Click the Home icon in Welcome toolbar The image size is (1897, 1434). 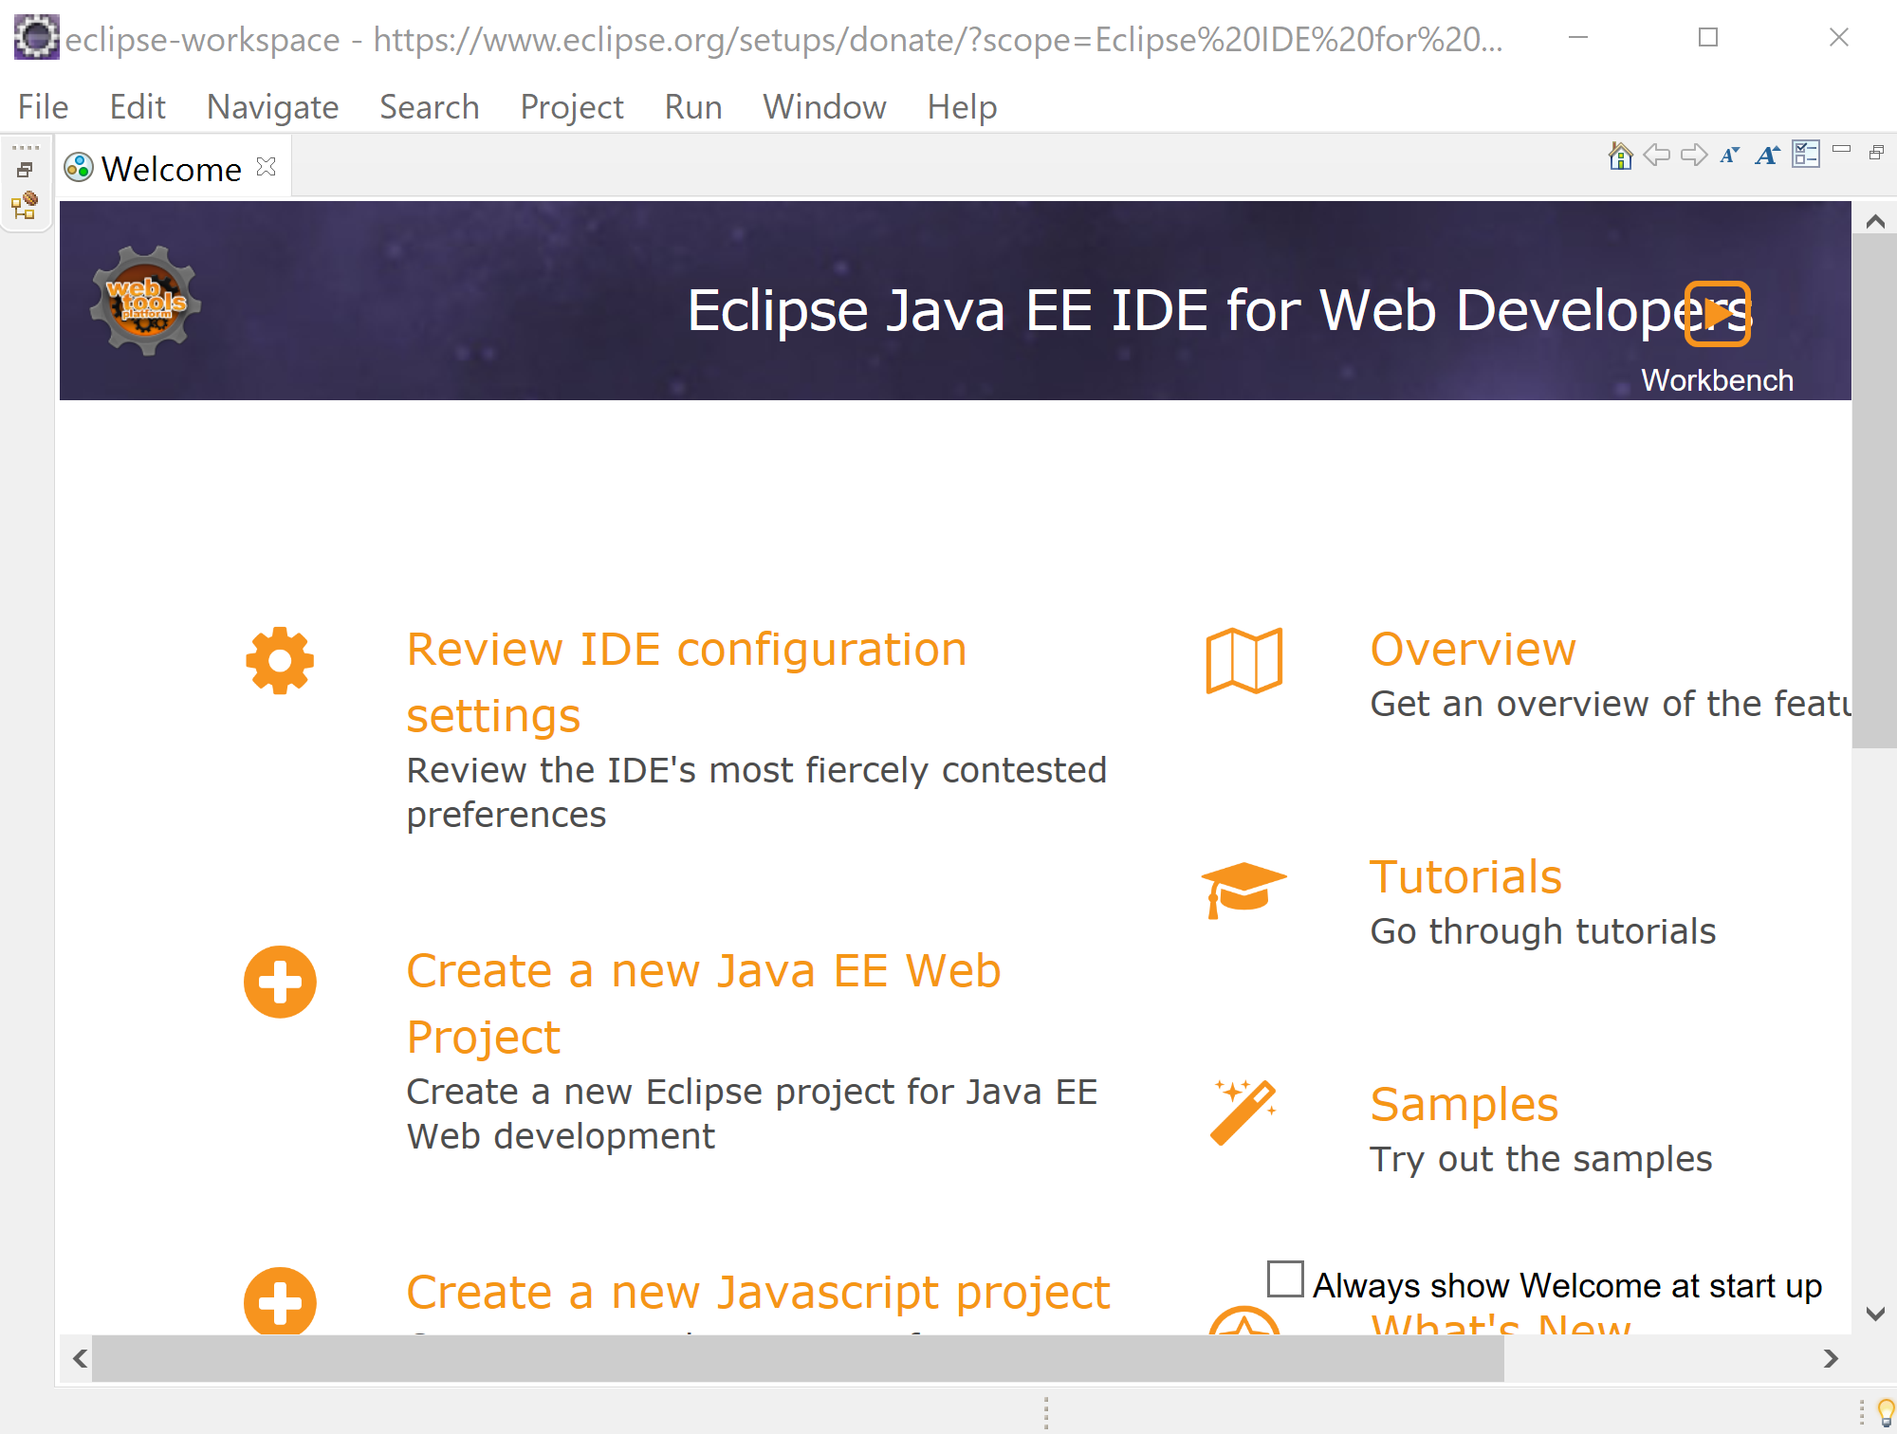pyautogui.click(x=1620, y=155)
